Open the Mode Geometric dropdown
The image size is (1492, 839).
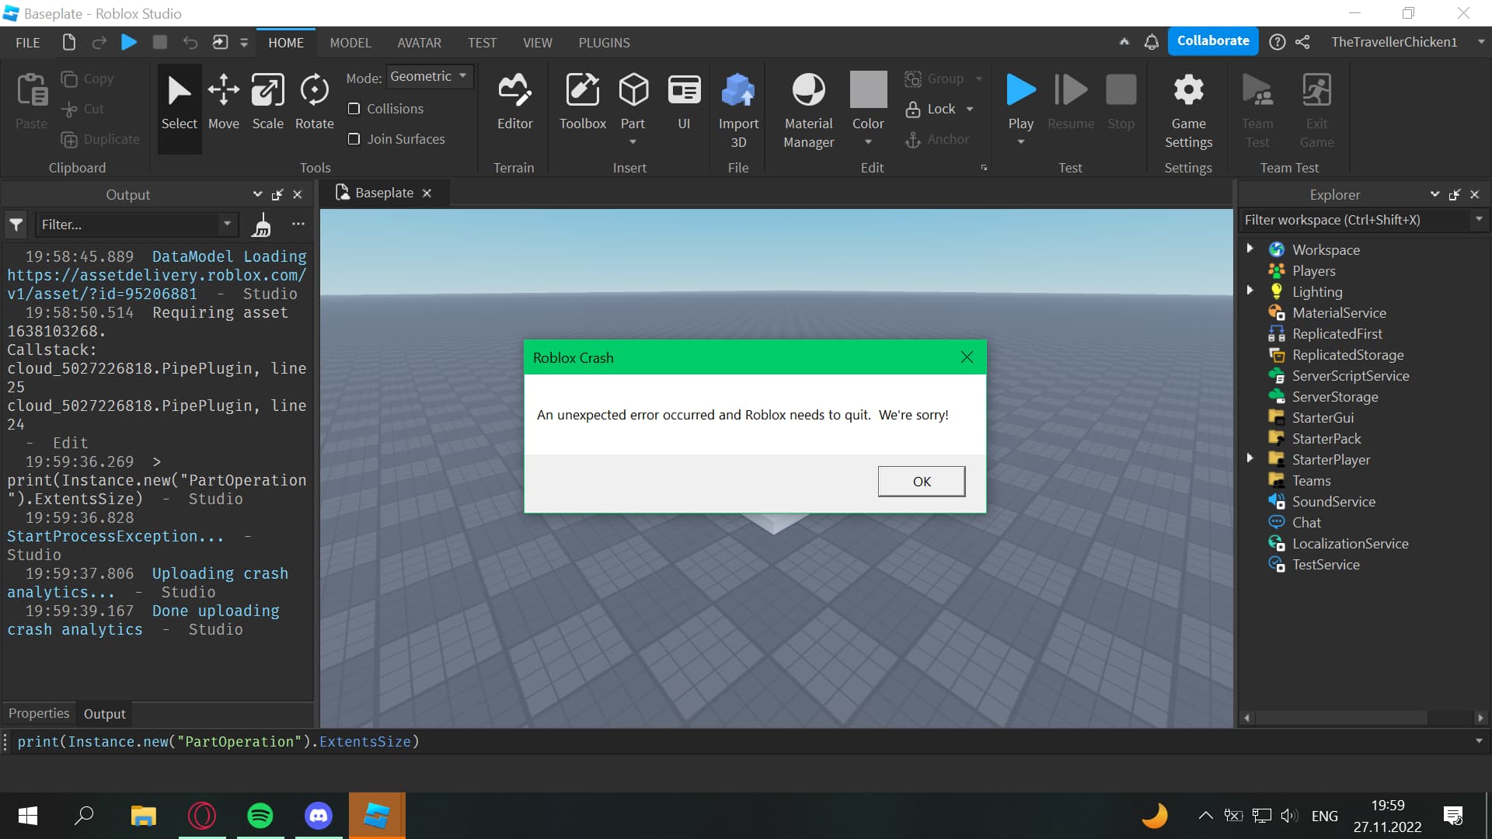click(429, 76)
